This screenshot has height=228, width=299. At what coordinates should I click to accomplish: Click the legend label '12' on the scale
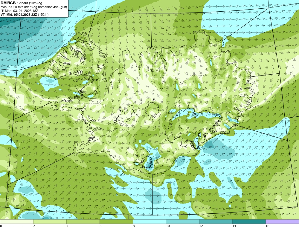(201, 226)
